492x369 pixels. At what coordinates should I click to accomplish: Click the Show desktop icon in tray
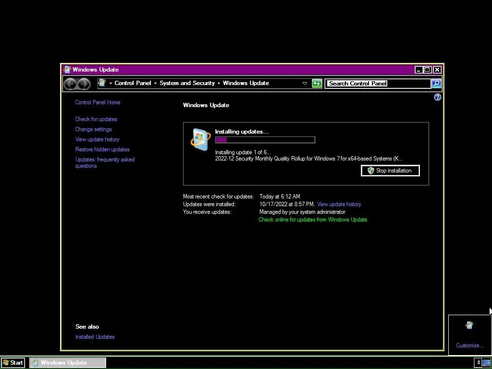[486, 362]
